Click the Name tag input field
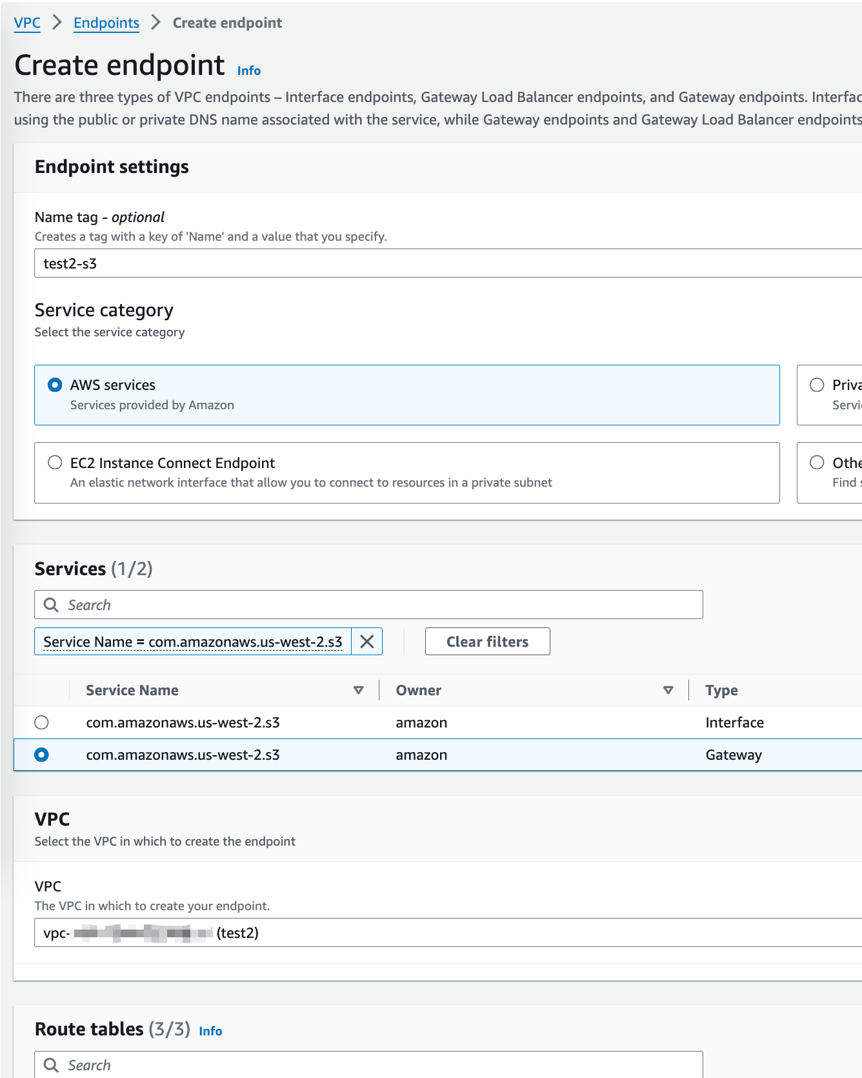862x1078 pixels. 445,263
